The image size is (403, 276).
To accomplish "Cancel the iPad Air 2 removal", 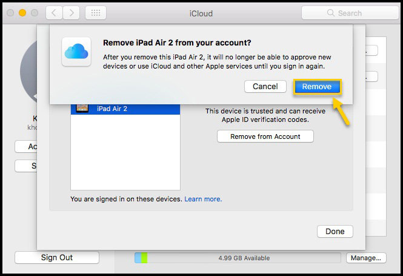I will point(265,86).
